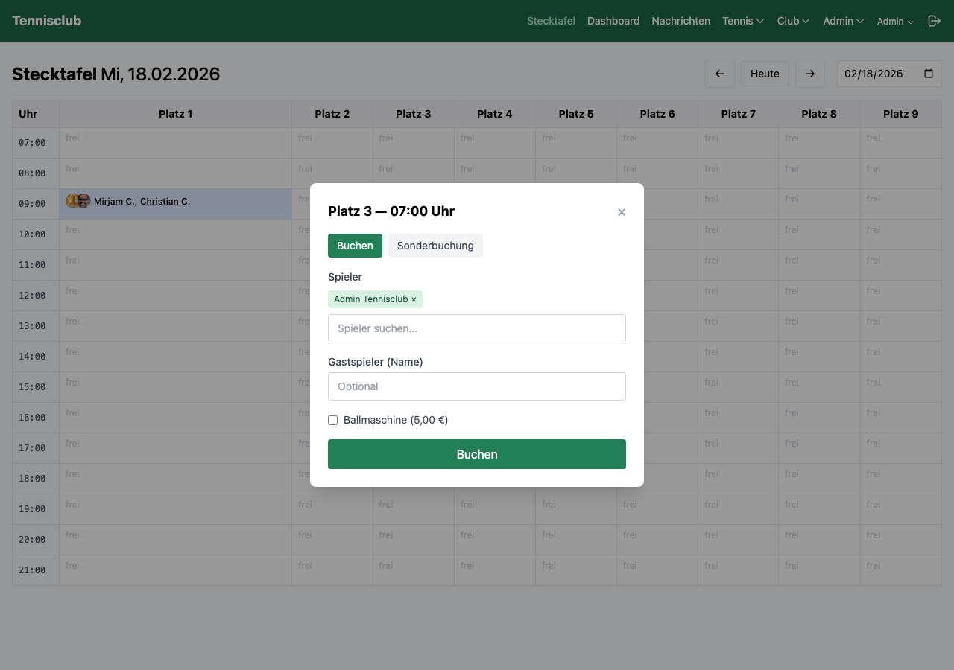This screenshot has width=954, height=670.
Task: Expand the Tennis dropdown menu
Action: coord(742,21)
